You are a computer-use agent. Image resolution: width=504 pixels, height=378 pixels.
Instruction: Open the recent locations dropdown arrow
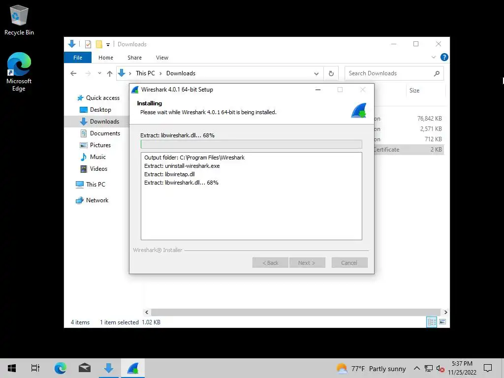(99, 73)
